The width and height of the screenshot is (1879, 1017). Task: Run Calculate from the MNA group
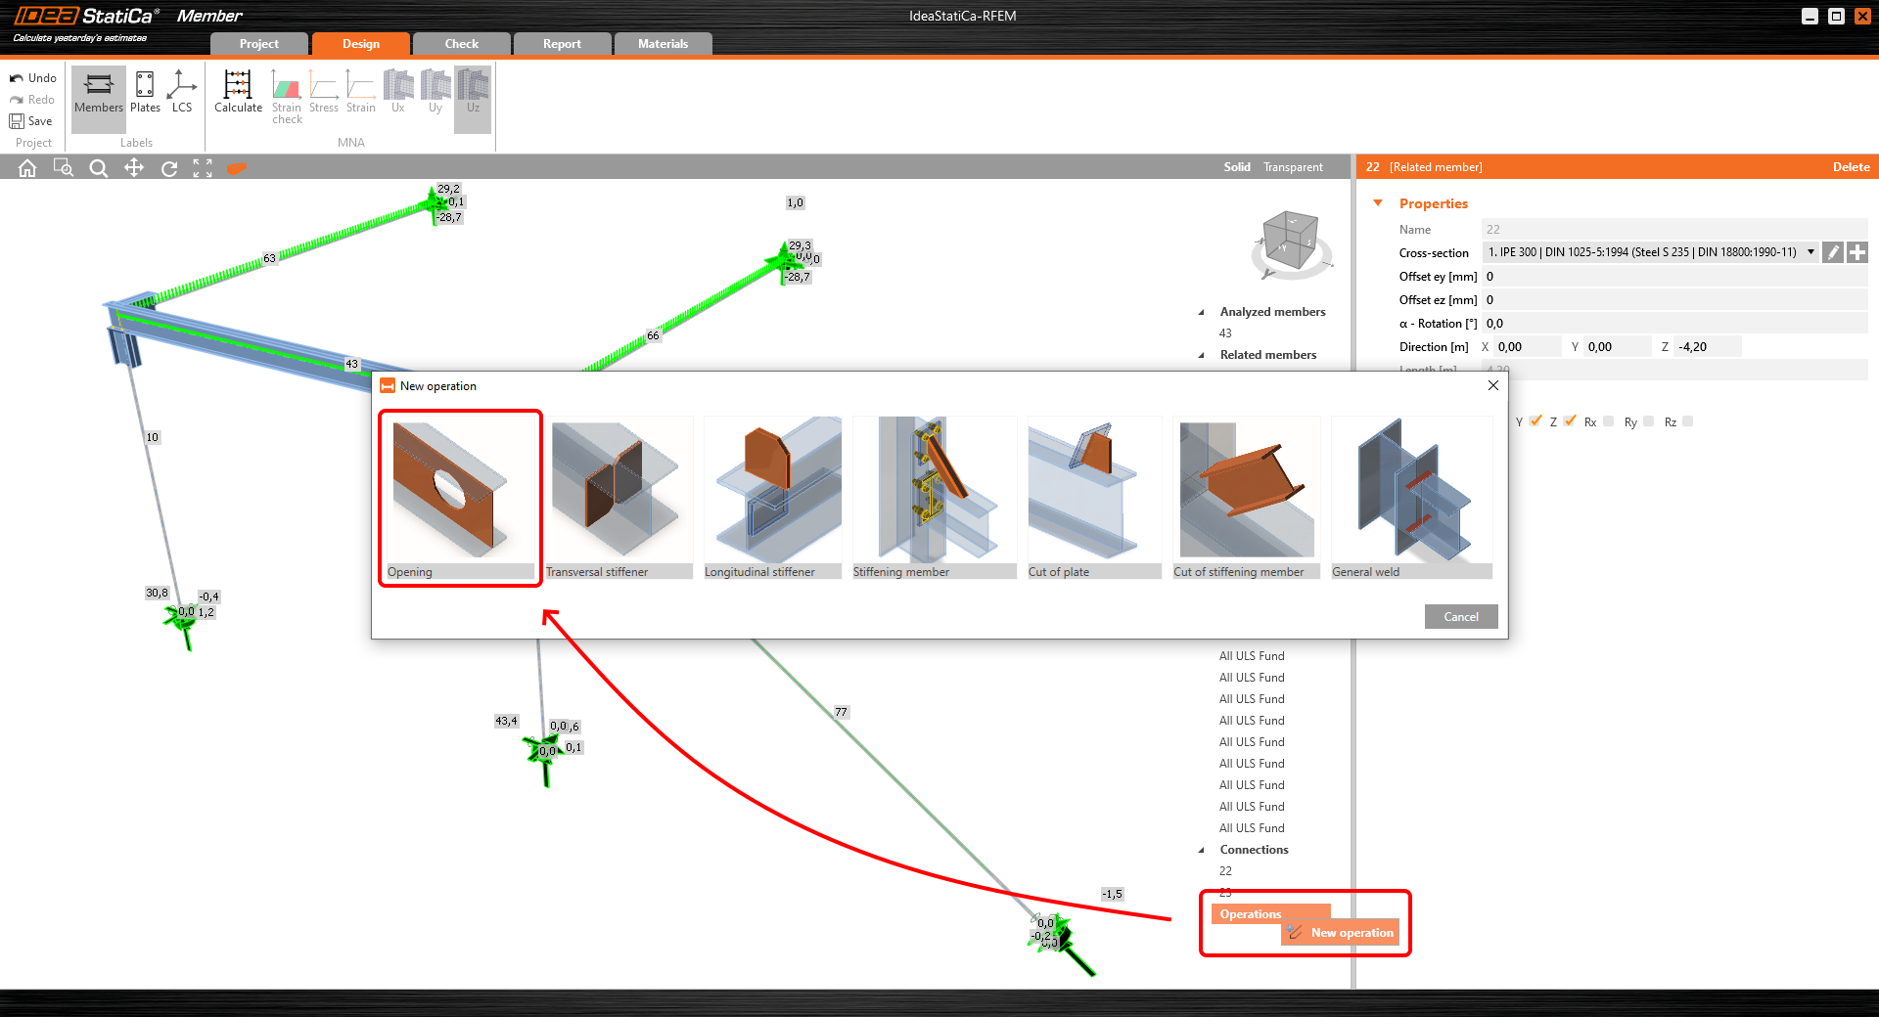238,94
